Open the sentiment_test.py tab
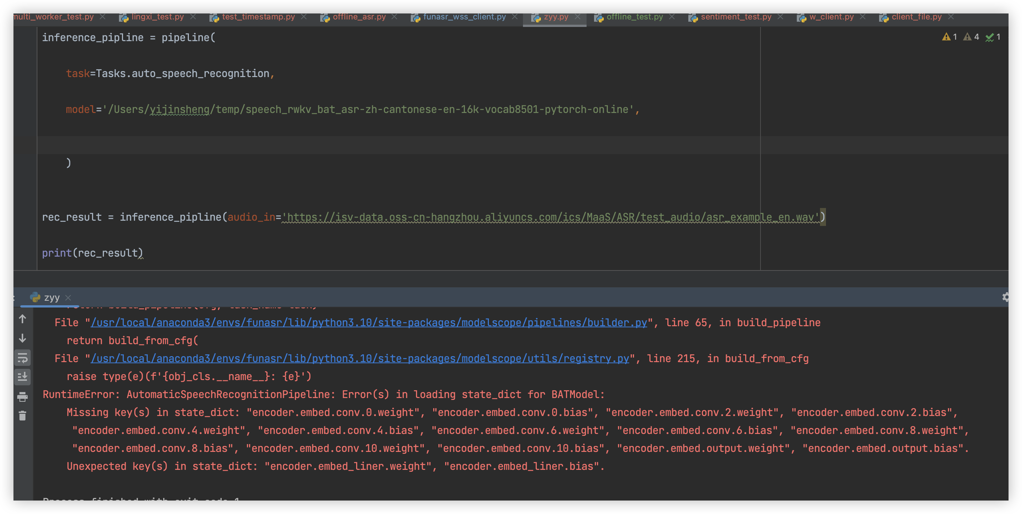 click(730, 17)
